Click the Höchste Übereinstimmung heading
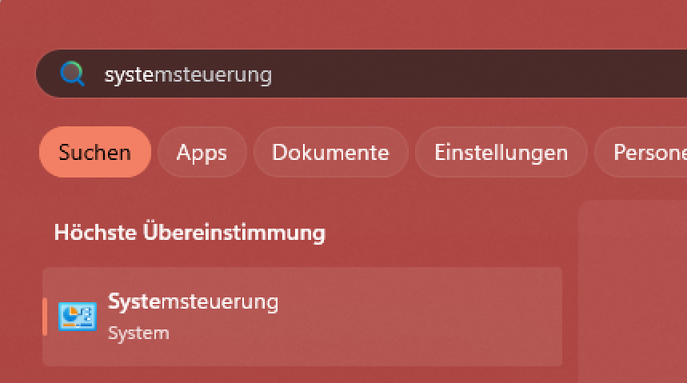 coord(190,233)
